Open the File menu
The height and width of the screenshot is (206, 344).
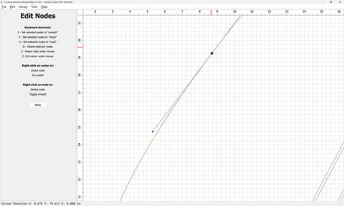click(x=3, y=7)
